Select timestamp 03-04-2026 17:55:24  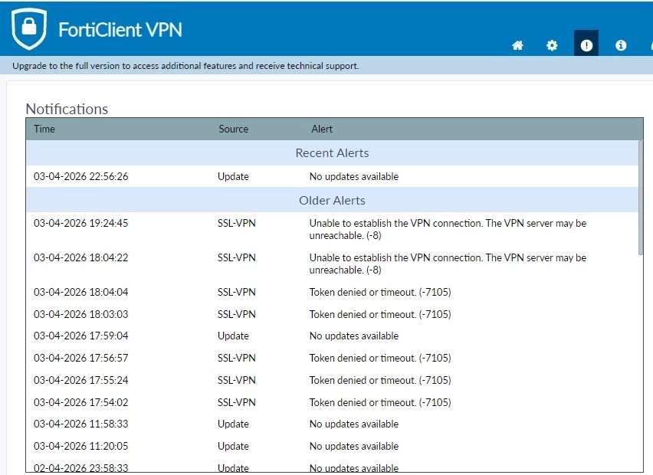80,380
